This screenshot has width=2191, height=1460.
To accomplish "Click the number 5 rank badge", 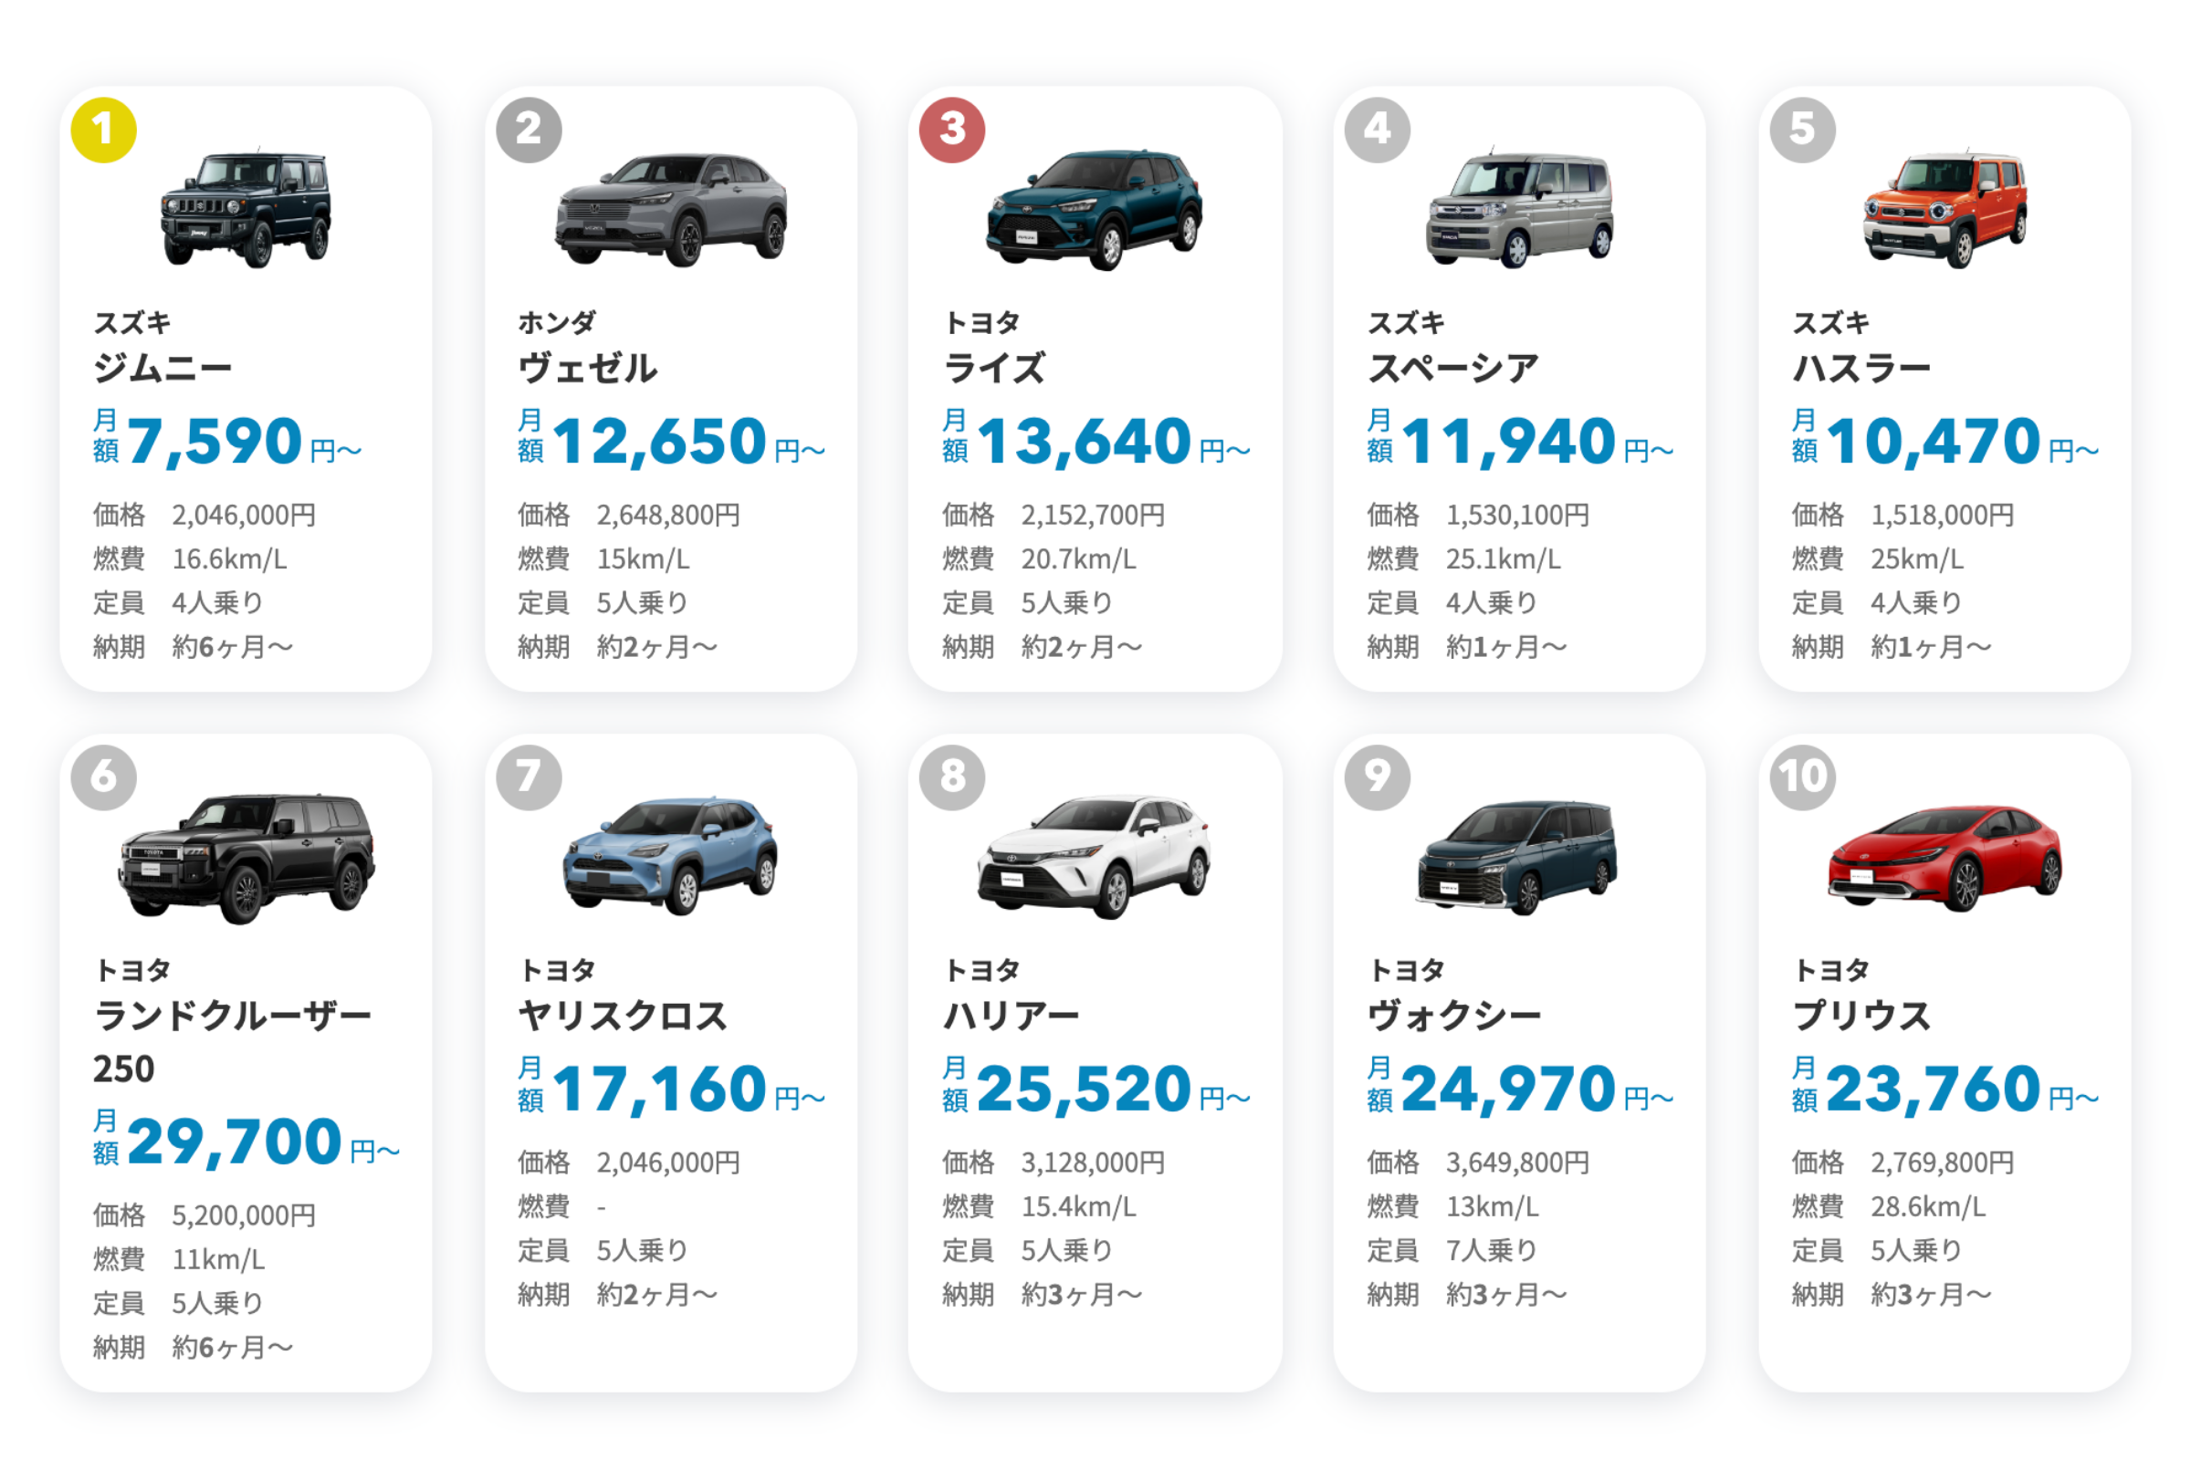I will [x=1801, y=130].
